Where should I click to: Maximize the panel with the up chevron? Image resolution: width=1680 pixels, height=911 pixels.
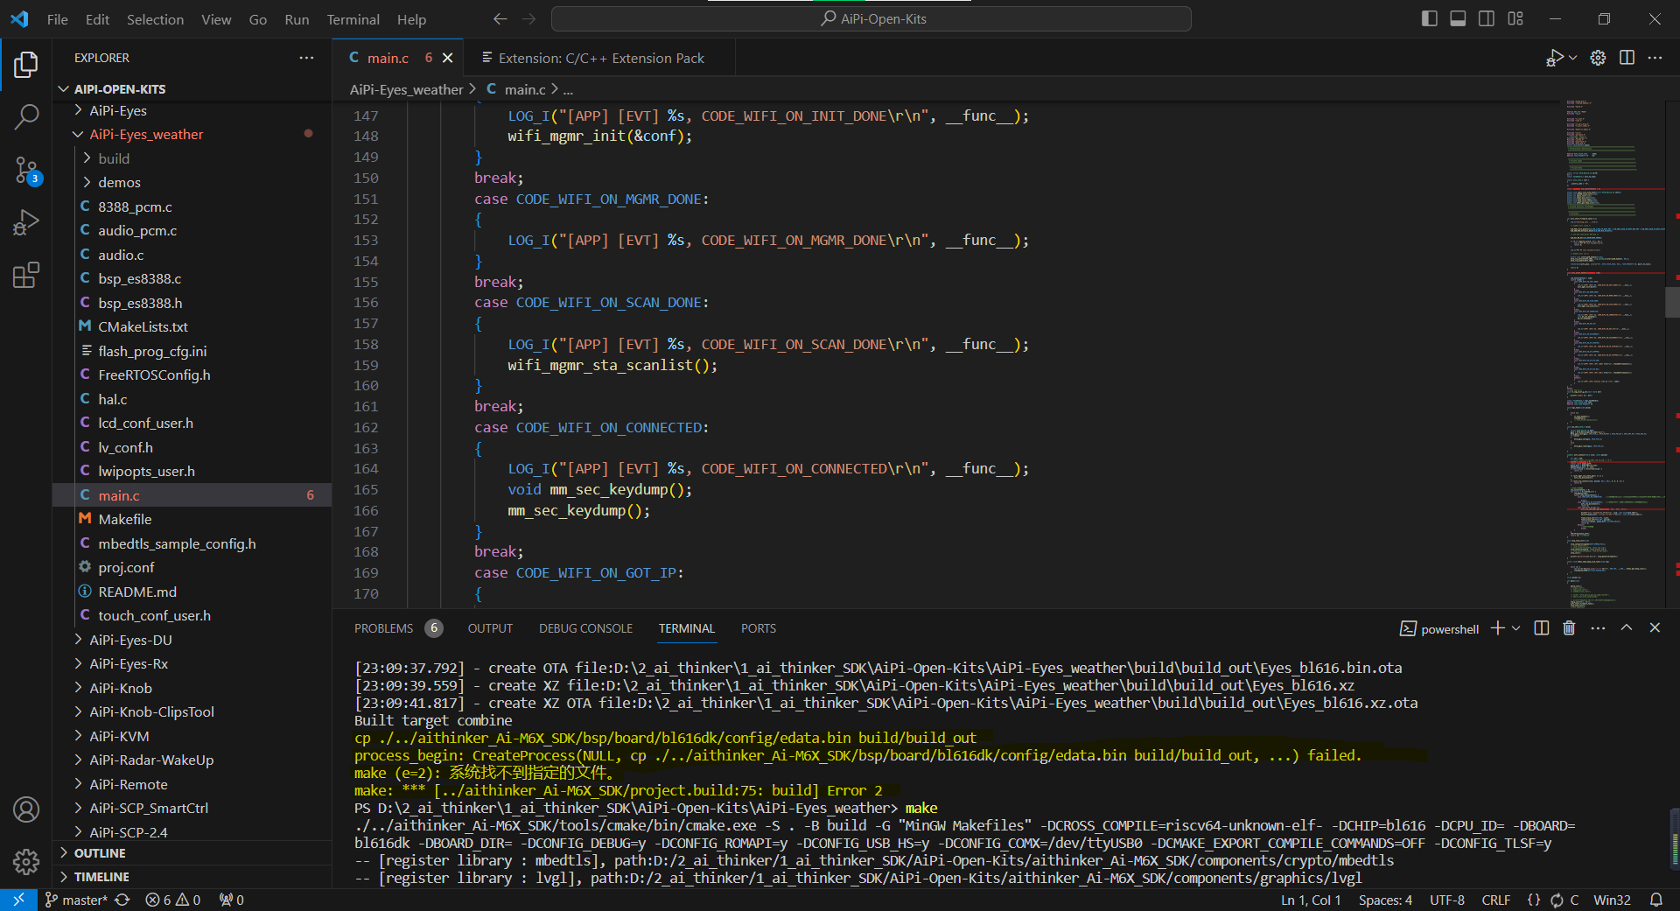click(1627, 628)
